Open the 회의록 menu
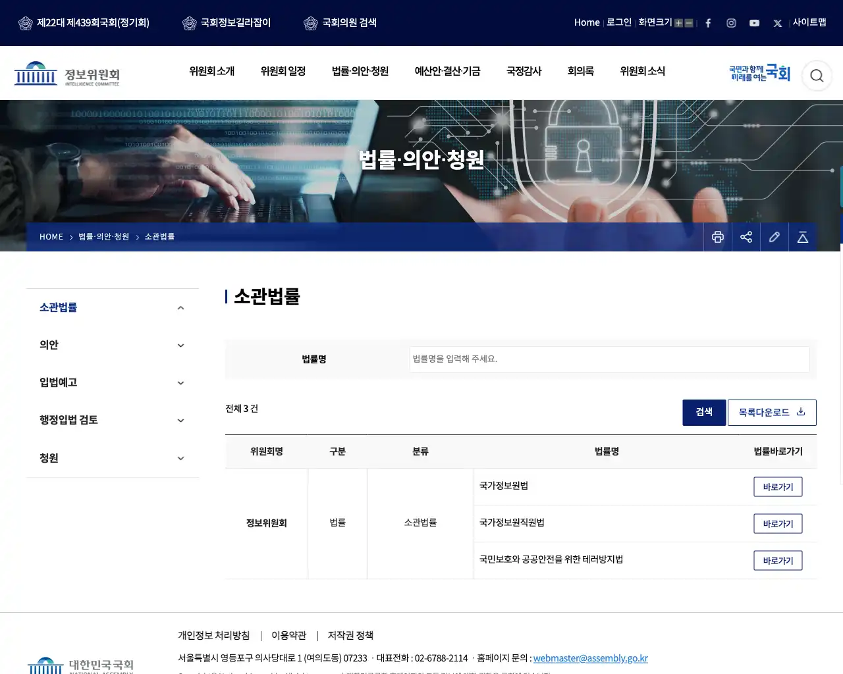Screen dimensions: 843x674 [x=581, y=71]
